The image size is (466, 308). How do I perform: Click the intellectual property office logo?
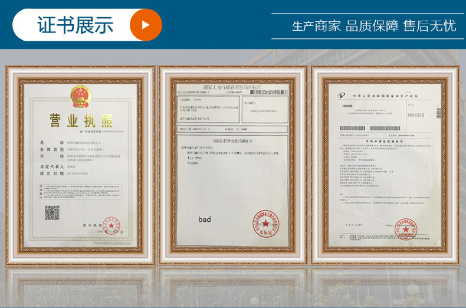[x=341, y=96]
